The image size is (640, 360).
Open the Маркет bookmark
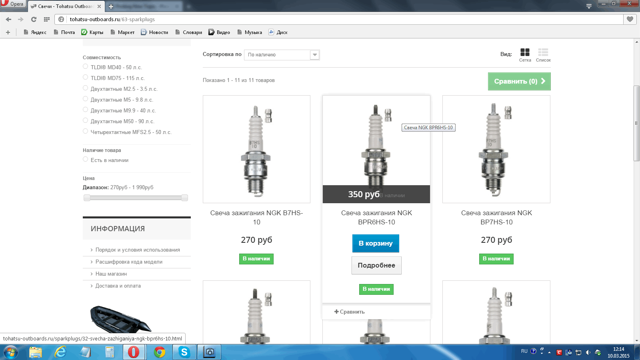[122, 32]
